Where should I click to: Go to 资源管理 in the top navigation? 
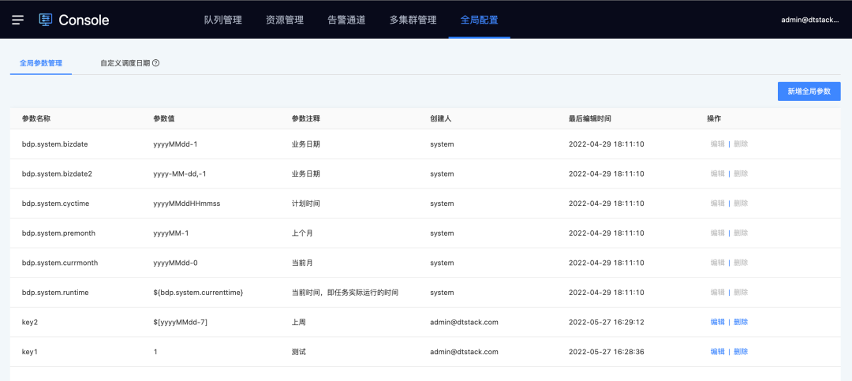tap(285, 20)
